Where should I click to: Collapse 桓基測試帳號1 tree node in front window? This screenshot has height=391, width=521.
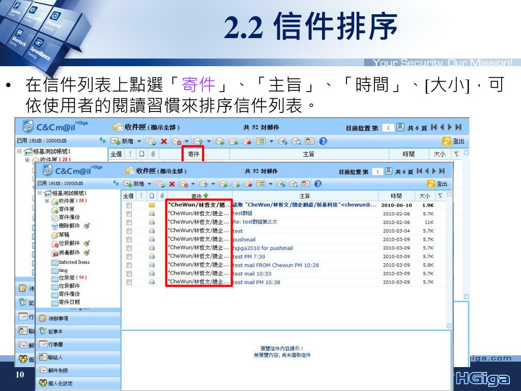[x=40, y=193]
